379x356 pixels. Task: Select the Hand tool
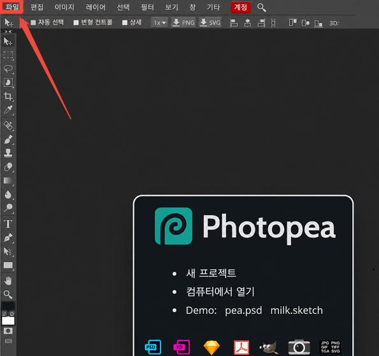click(8, 281)
